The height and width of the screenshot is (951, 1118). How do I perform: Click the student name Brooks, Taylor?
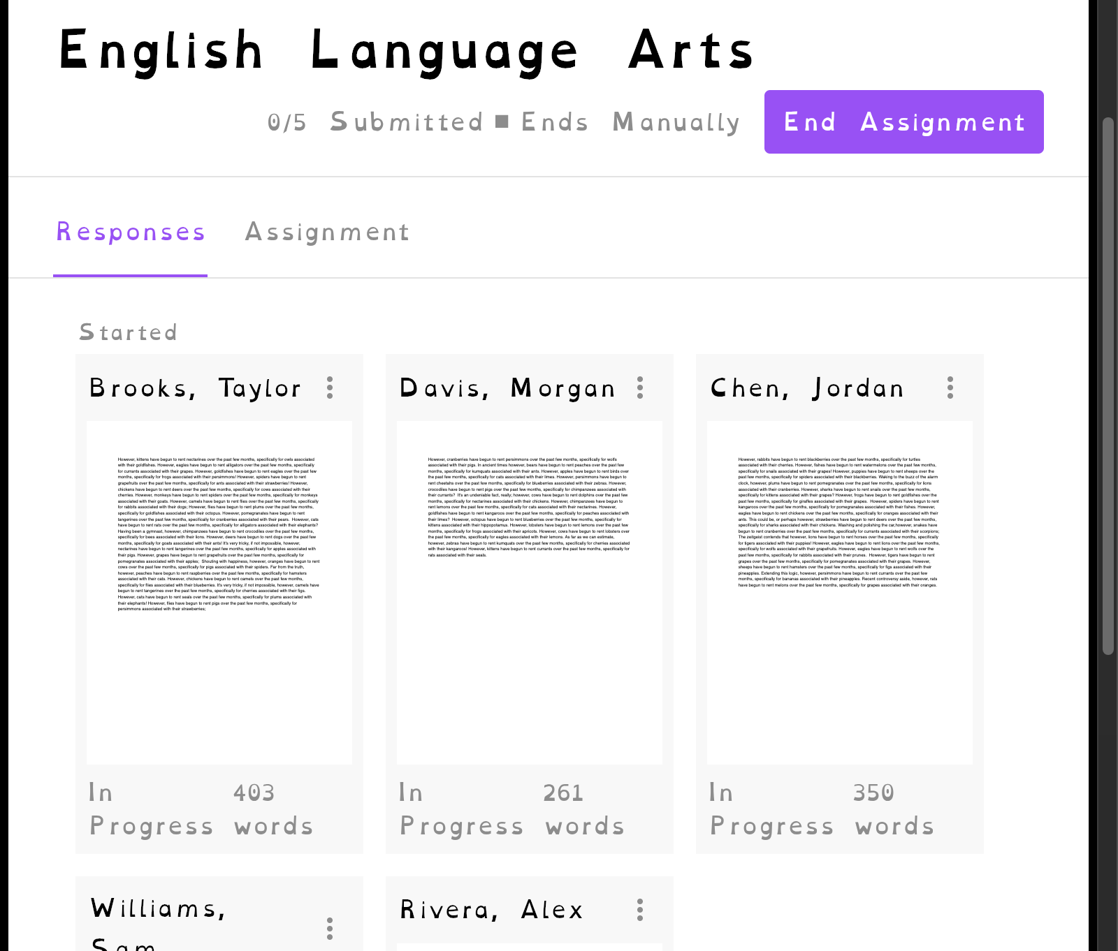pos(196,388)
